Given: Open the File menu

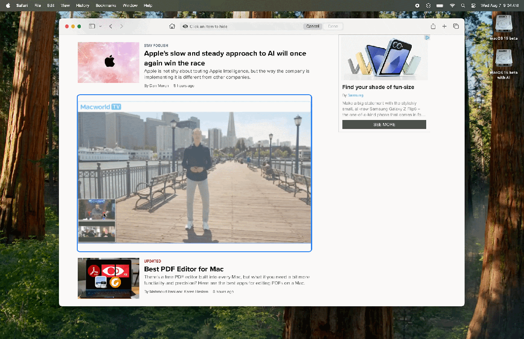Looking at the screenshot, I should 38,6.
